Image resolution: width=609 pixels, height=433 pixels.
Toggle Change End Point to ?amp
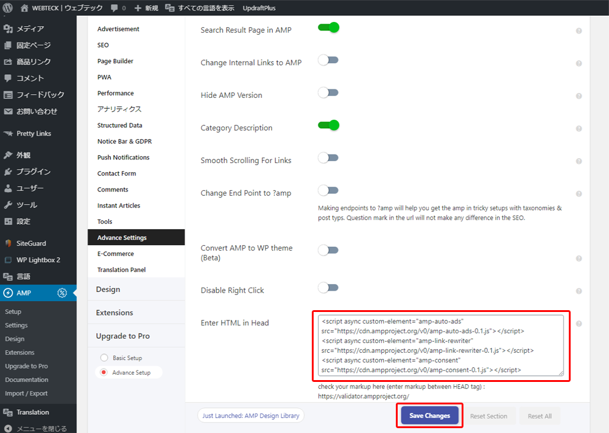click(x=329, y=190)
